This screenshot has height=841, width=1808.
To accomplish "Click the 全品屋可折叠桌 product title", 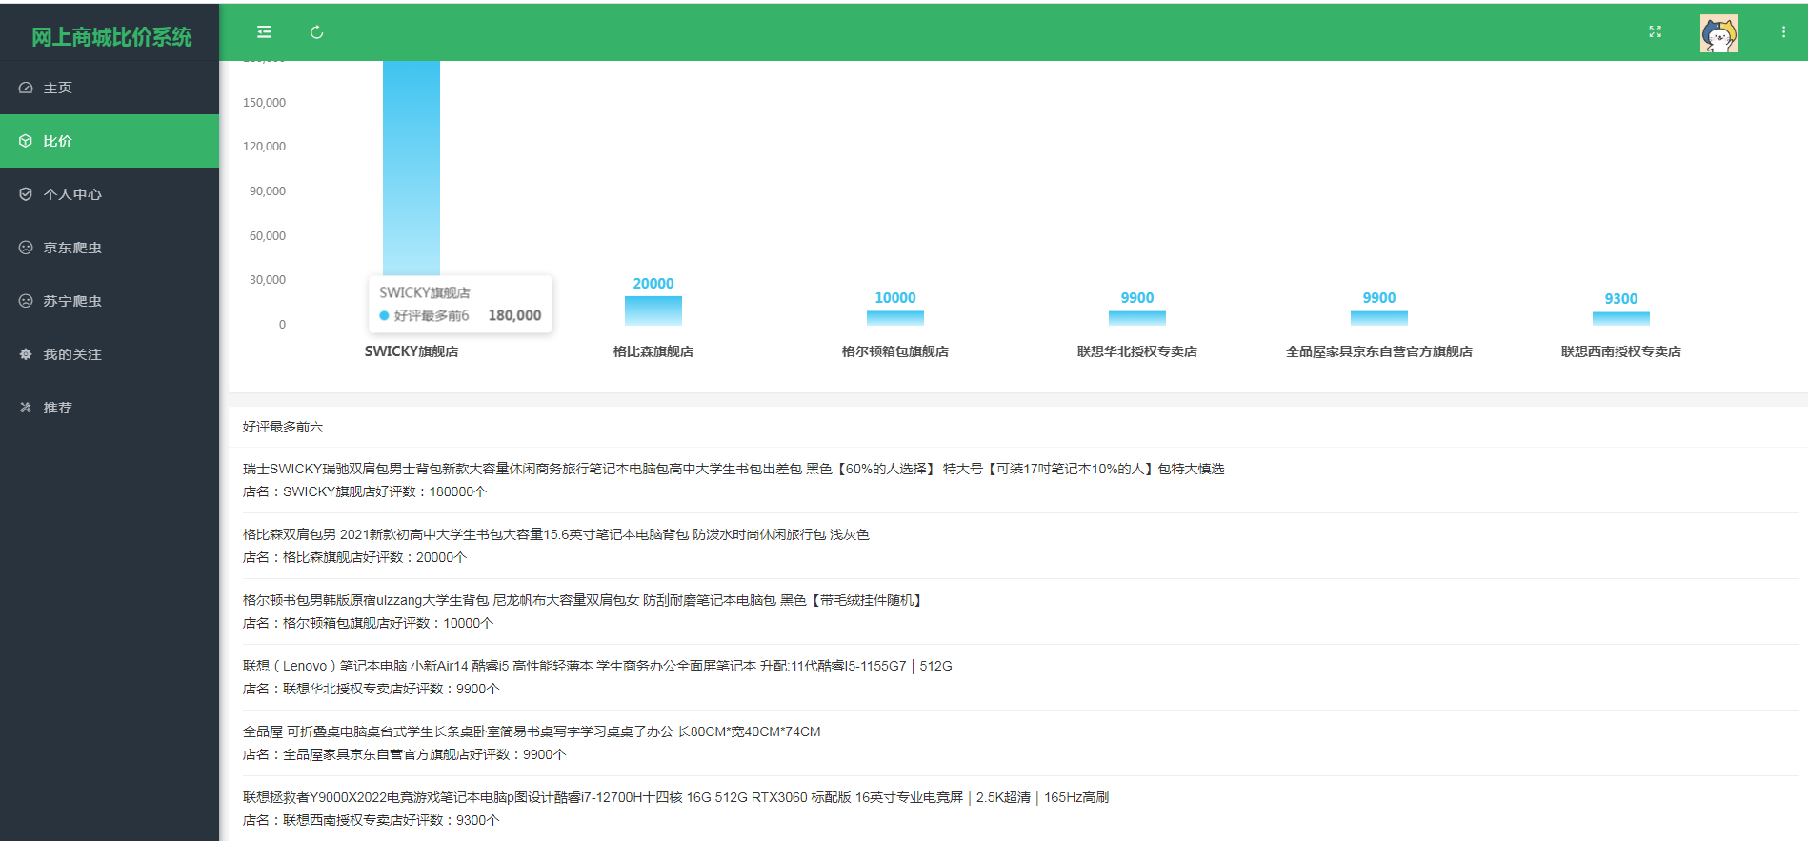I will [532, 731].
